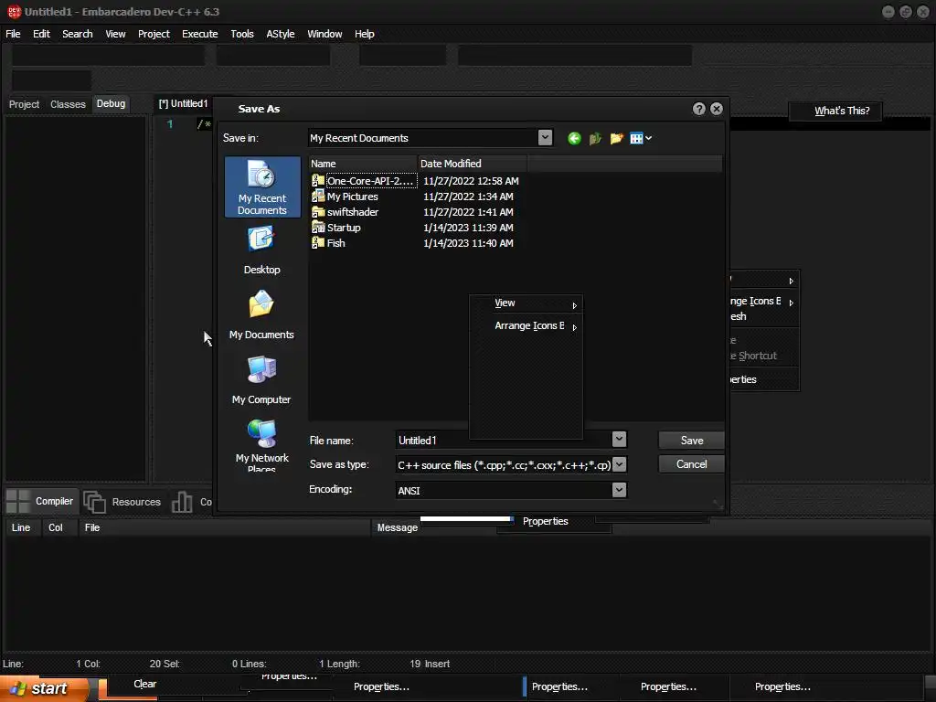
Task: Open My Computer in places bar
Action: click(x=262, y=380)
